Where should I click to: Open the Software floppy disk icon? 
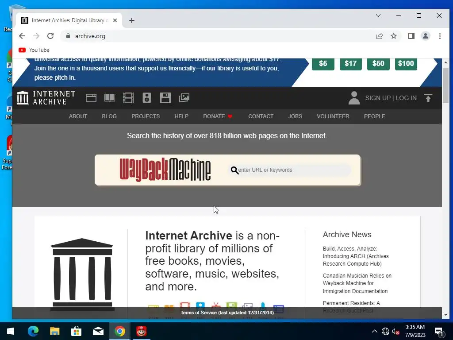pyautogui.click(x=165, y=98)
